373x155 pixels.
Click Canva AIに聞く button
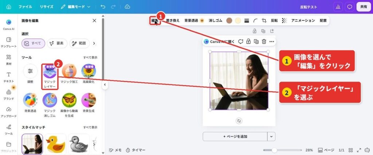(x=219, y=41)
